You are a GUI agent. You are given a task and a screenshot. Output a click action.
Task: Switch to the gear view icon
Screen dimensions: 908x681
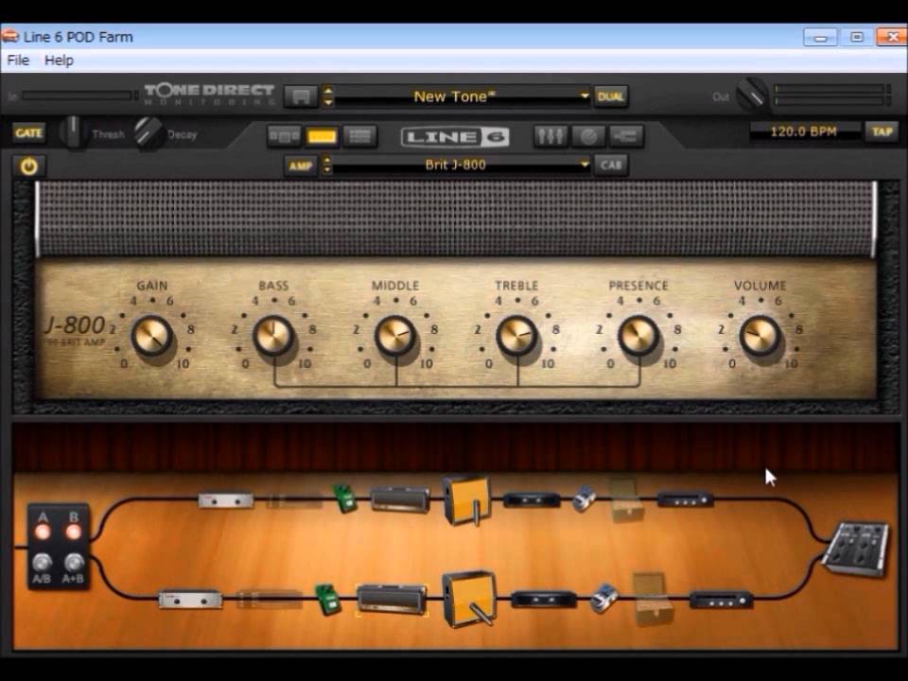coord(284,136)
